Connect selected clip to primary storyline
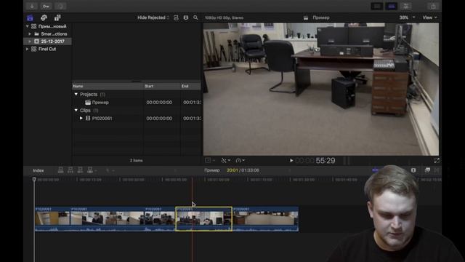Image resolution: width=465 pixels, height=262 pixels. [x=60, y=170]
